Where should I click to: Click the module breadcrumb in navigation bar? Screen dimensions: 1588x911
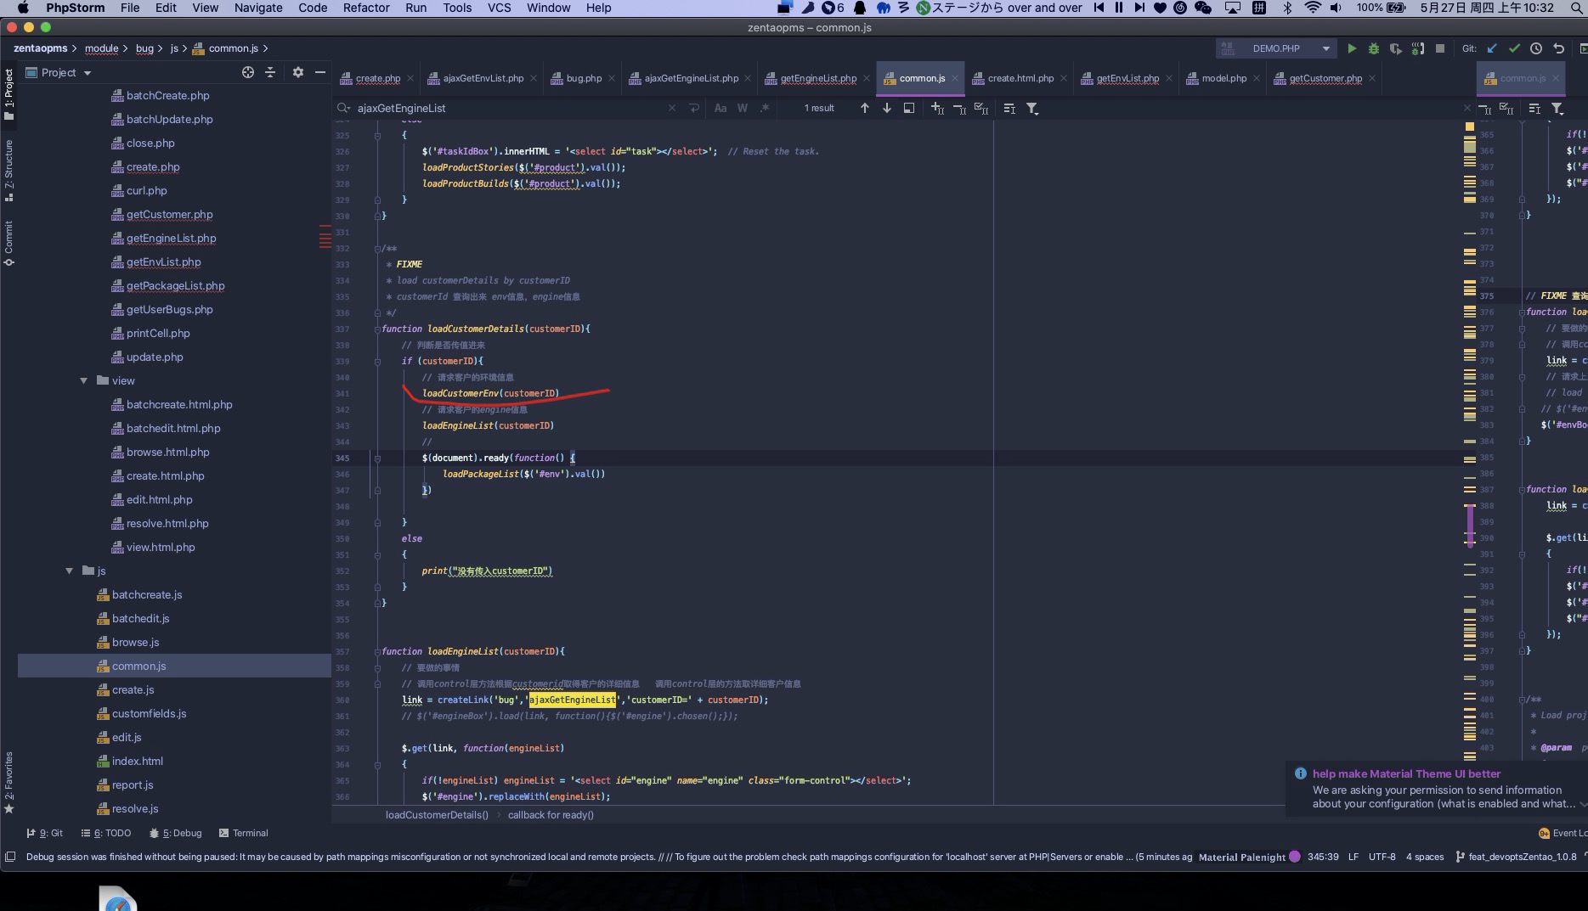click(x=101, y=48)
